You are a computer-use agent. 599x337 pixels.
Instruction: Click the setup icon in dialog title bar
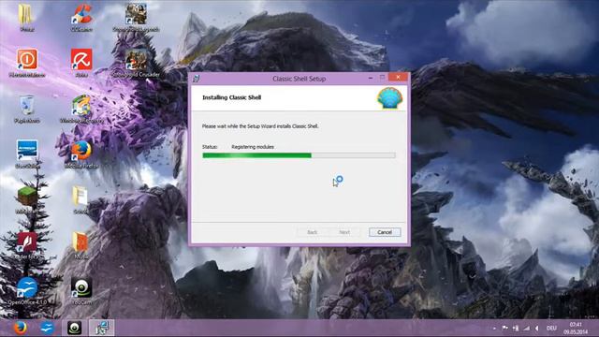196,79
